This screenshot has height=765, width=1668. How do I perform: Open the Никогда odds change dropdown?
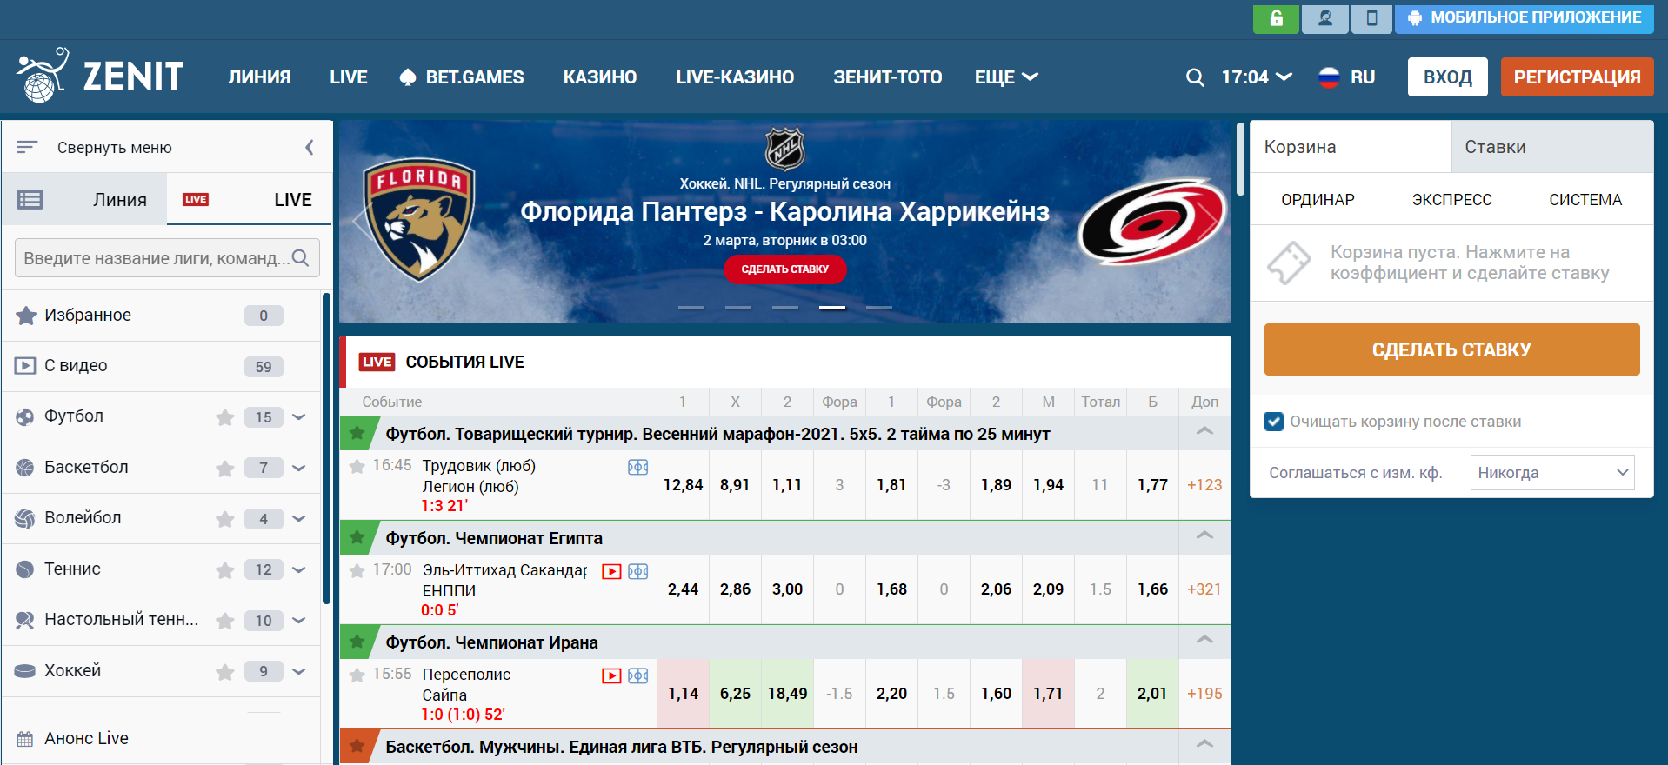(1552, 473)
